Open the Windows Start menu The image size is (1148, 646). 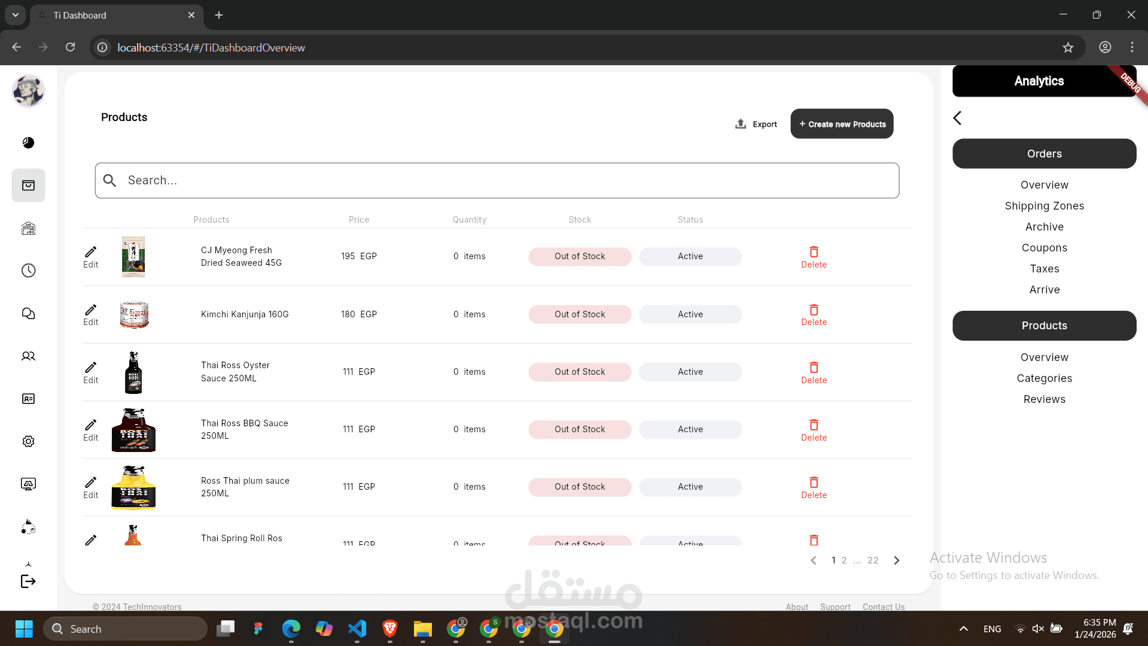coord(24,629)
